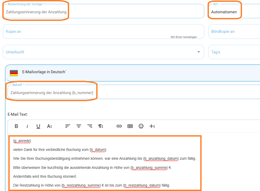Insert a hyperlink via link icon
Screen dimensions: 260x191
tap(119, 126)
